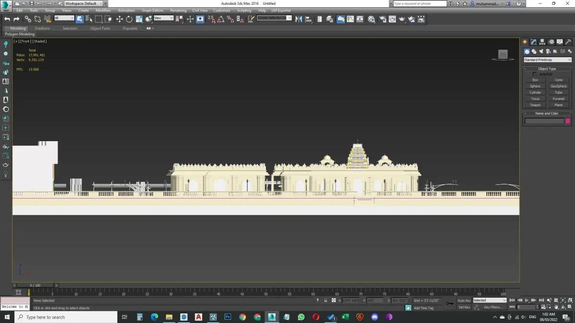Click the Mirror tool icon
Viewport: 575px width, 323px height.
299,19
